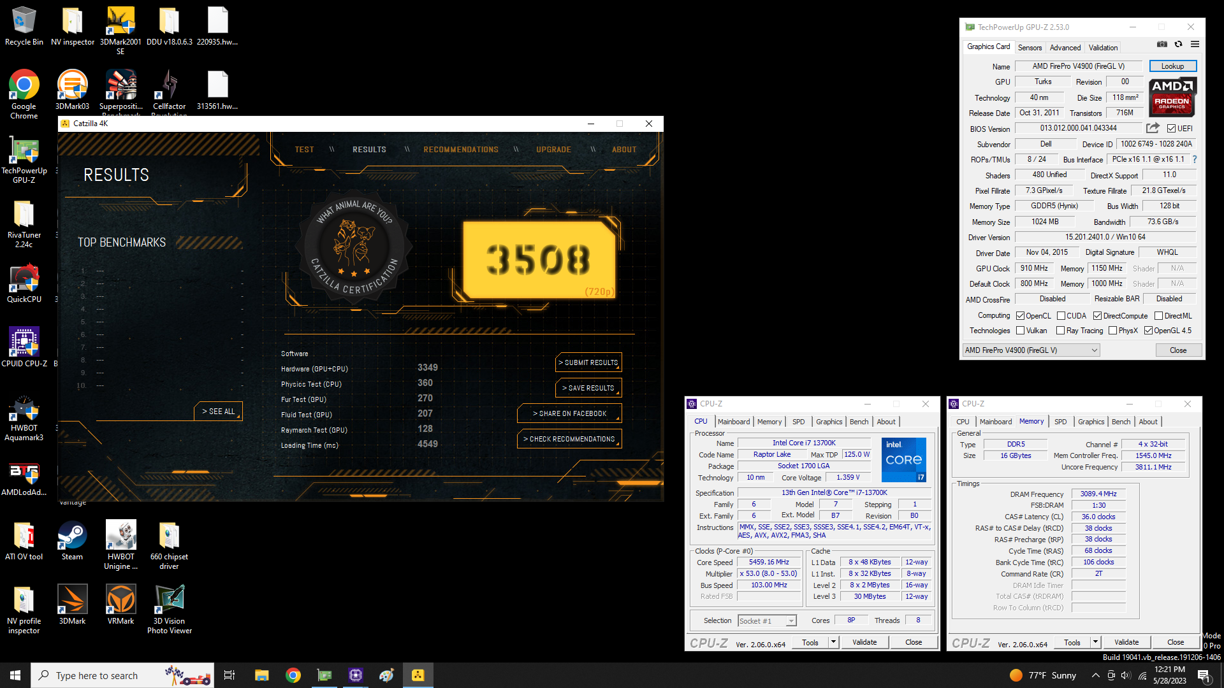Toggle DirectCompute checkbox
This screenshot has width=1224, height=688.
1097,316
